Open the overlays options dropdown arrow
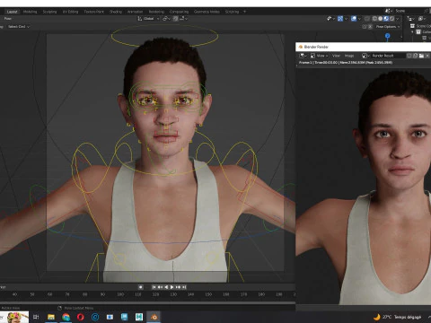 pyautogui.click(x=359, y=19)
